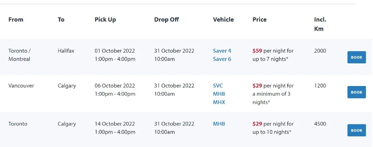Select the Halifax destination cell
Image resolution: width=373 pixels, height=147 pixels.
click(66, 51)
